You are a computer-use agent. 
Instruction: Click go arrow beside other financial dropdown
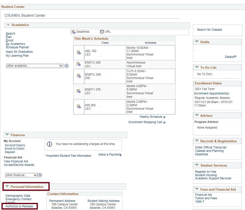point(40,175)
